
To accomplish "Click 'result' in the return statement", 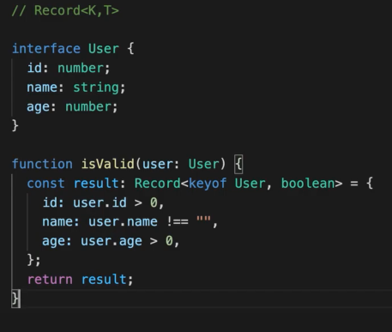I will [104, 280].
